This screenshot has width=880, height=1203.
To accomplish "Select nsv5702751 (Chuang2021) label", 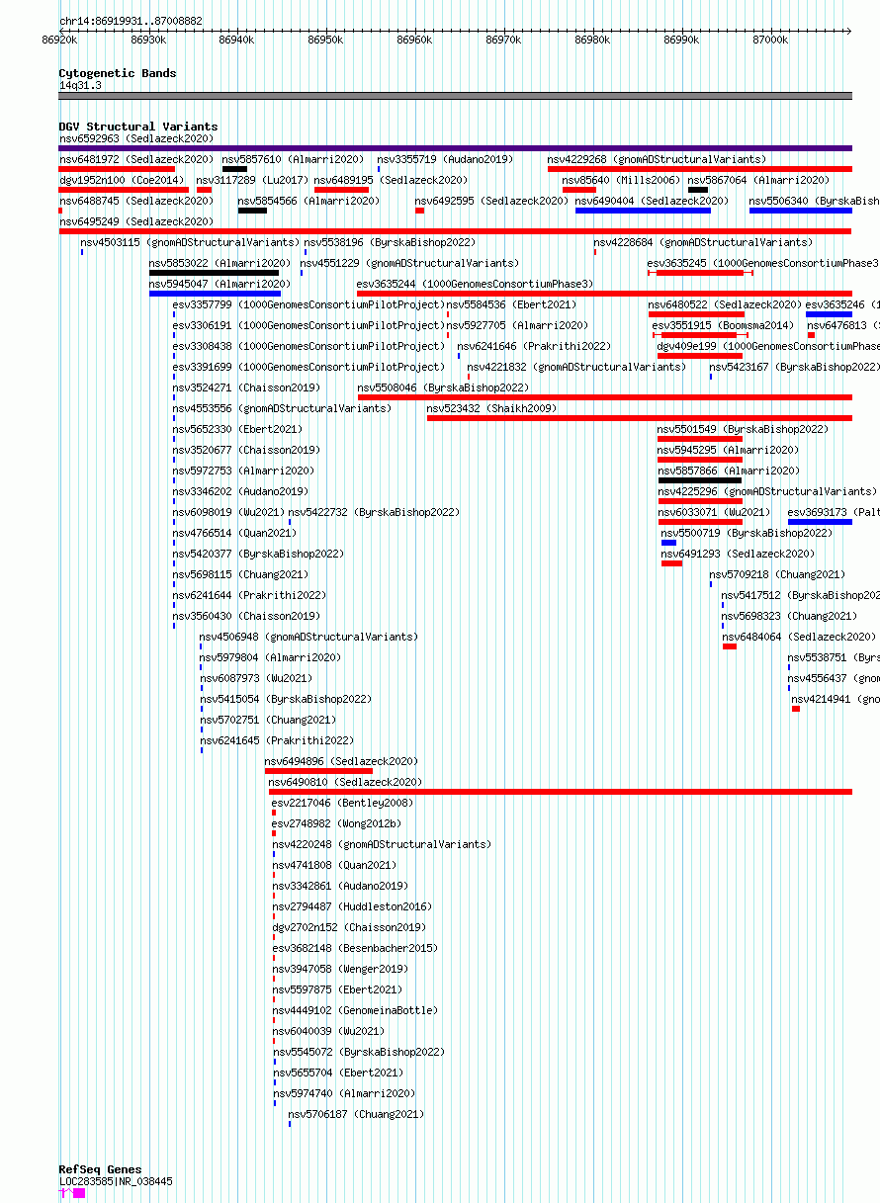I will (x=268, y=720).
